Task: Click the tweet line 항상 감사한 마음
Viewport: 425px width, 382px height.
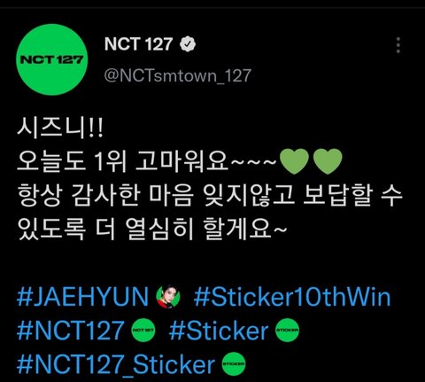Action: [210, 195]
